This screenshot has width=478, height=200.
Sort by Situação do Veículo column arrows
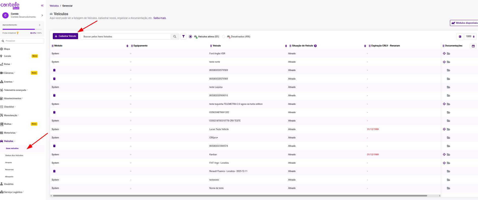pyautogui.click(x=365, y=46)
